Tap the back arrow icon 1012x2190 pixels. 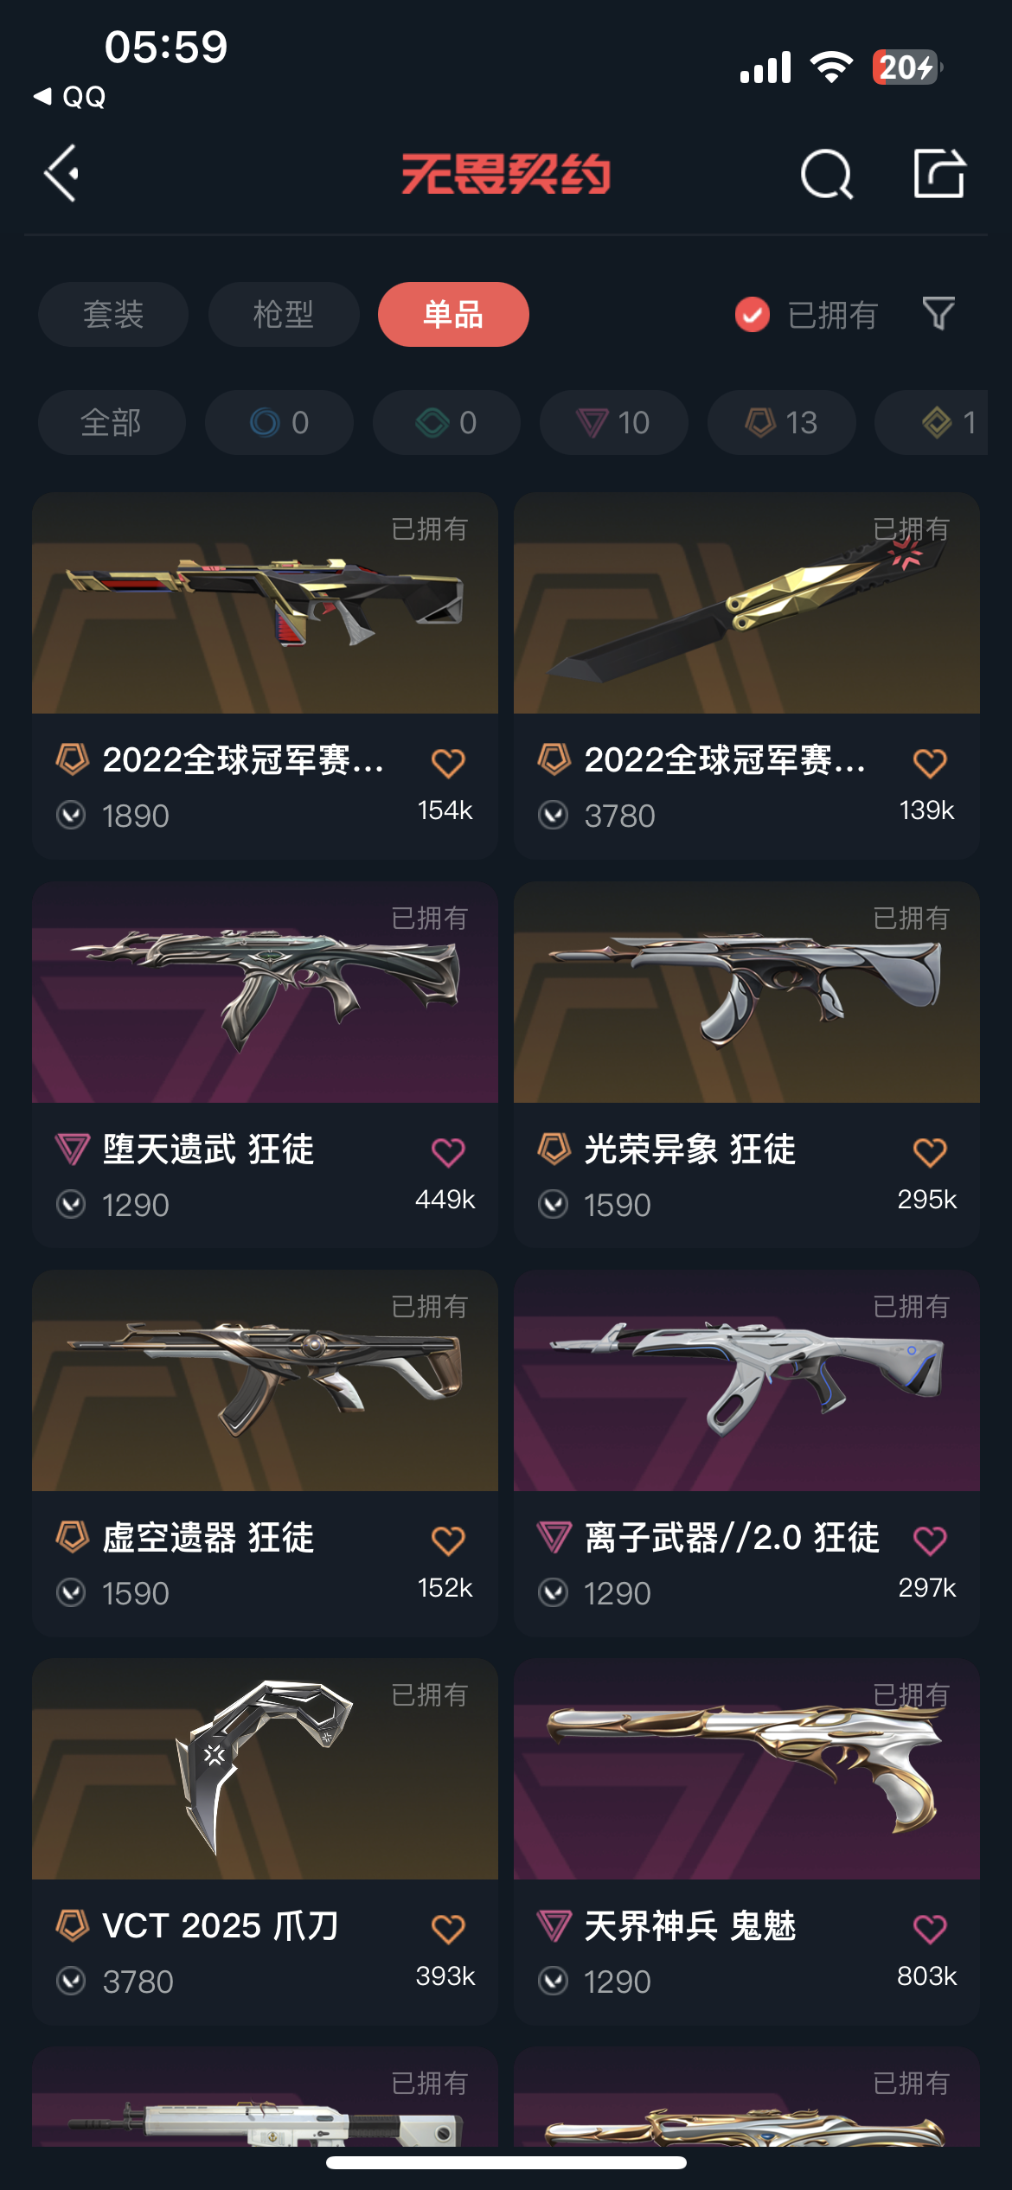pos(62,173)
